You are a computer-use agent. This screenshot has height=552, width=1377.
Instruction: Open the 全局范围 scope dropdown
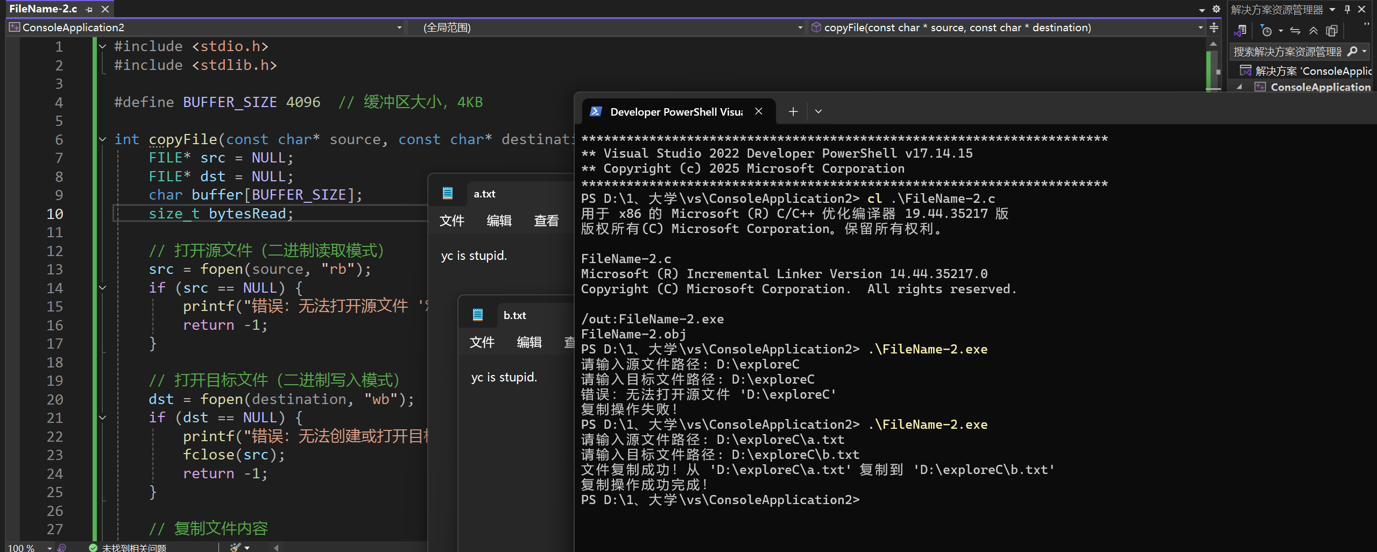[606, 27]
